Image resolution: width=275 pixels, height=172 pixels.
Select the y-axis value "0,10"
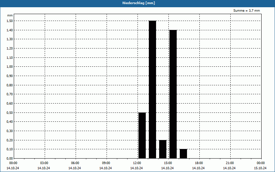(x=10, y=149)
